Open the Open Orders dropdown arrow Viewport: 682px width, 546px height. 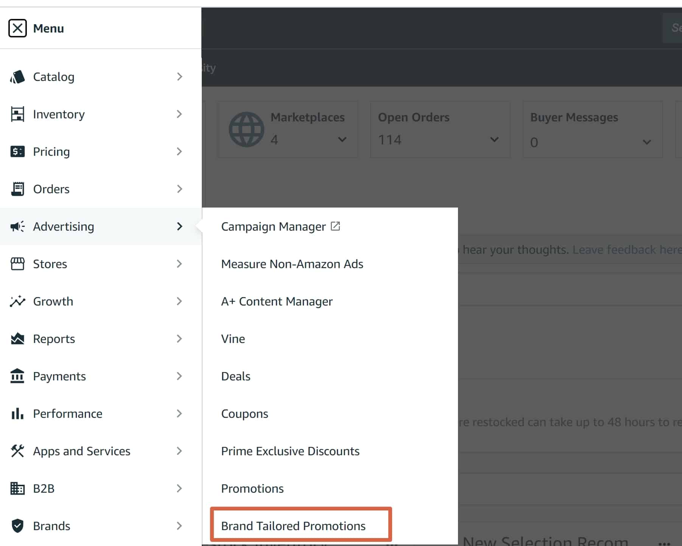tap(494, 140)
